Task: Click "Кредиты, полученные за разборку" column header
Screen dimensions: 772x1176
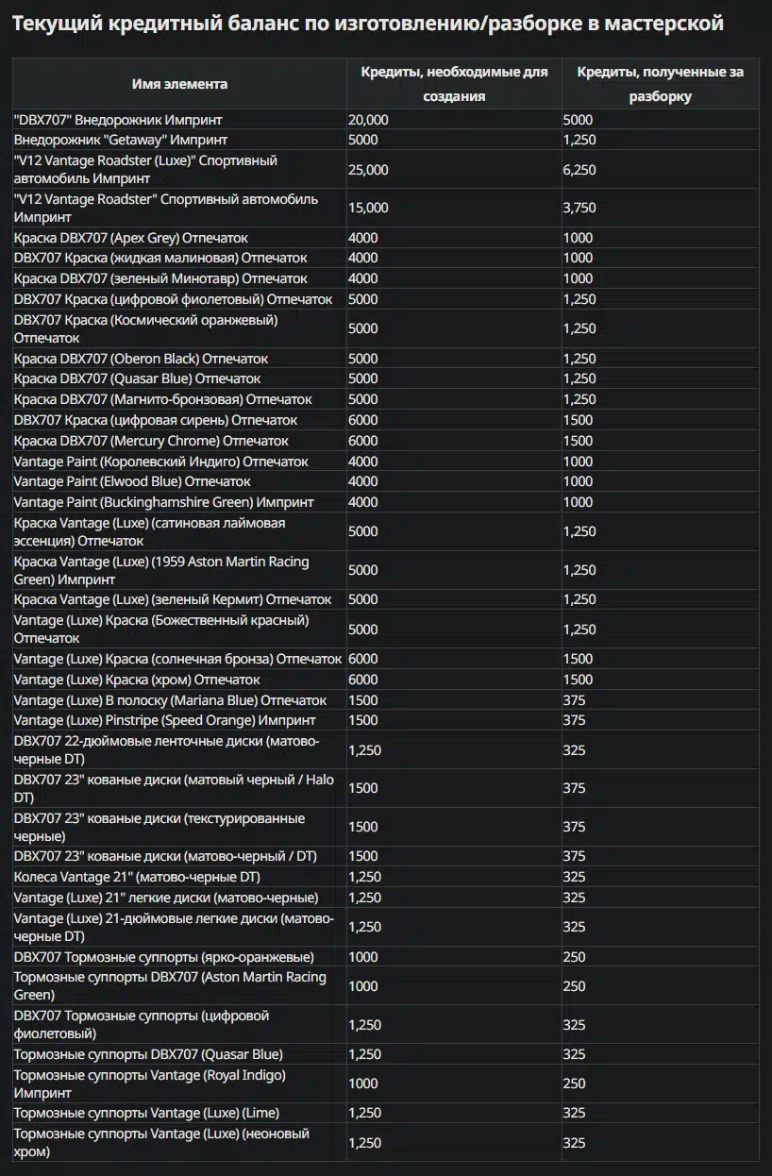Action: pyautogui.click(x=661, y=84)
